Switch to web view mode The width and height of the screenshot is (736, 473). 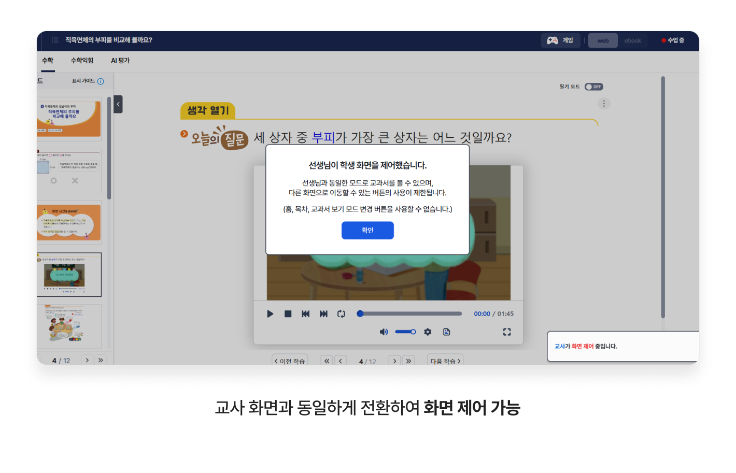[x=603, y=40]
